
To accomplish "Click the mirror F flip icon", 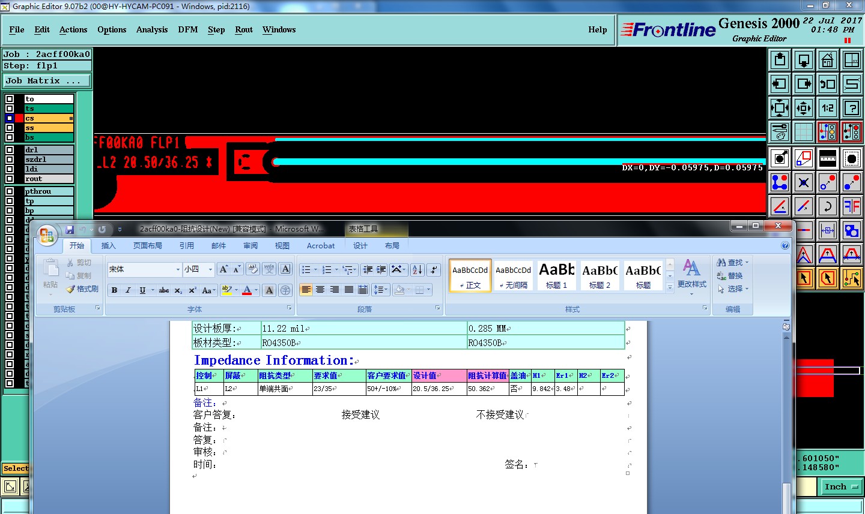I will pyautogui.click(x=852, y=206).
